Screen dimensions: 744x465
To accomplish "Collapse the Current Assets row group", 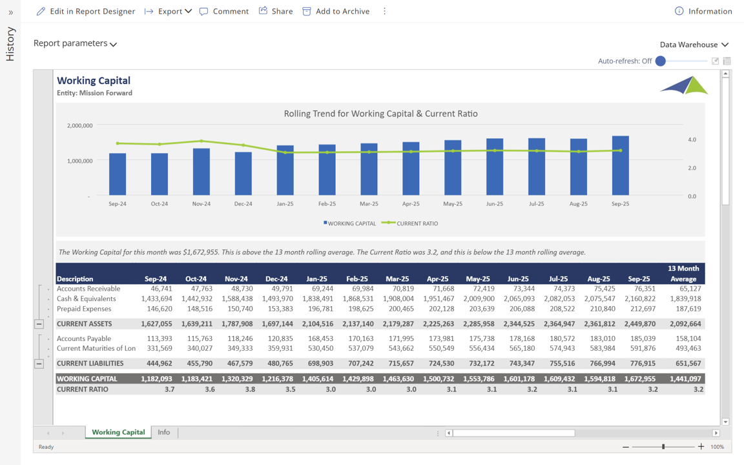I will point(39,324).
